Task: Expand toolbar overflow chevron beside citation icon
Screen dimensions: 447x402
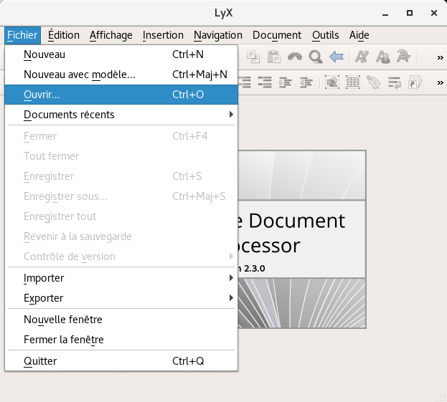Action: 440,83
